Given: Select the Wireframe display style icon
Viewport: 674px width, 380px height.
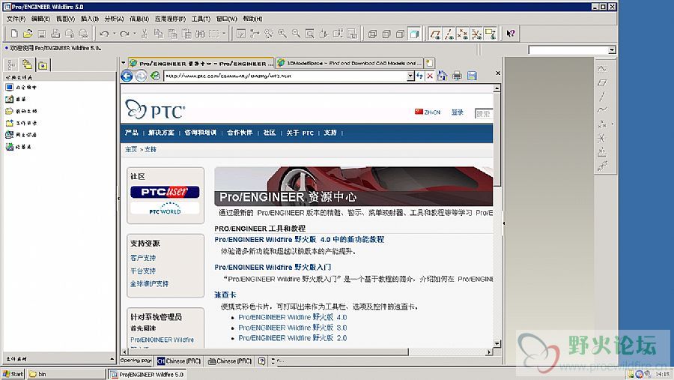Looking at the screenshot, I should pyautogui.click(x=373, y=34).
